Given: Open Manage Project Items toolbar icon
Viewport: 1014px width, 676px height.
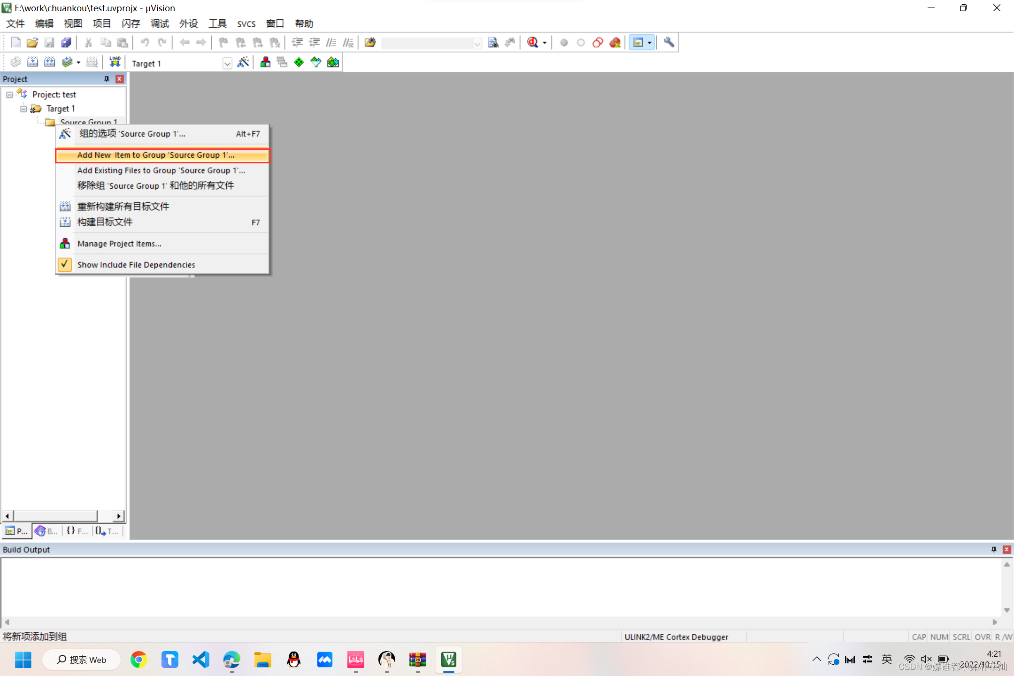Looking at the screenshot, I should 265,62.
